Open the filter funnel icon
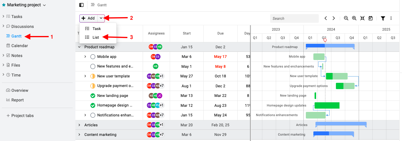402x141 pixels. [x=383, y=18]
